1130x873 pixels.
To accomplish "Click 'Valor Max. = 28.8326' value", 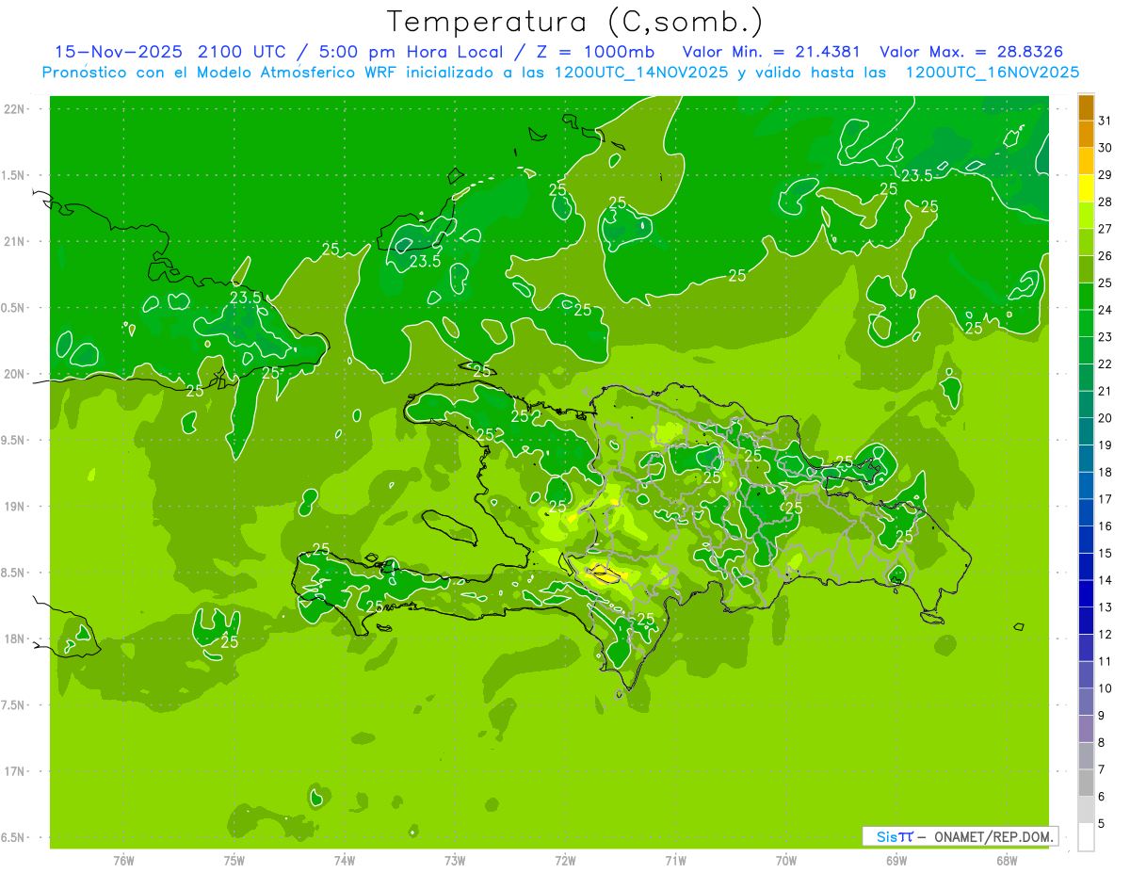I will 971,51.
